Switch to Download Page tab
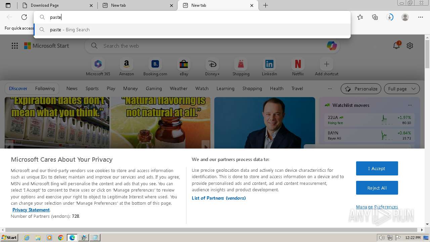This screenshot has height=242, width=430. point(57,5)
